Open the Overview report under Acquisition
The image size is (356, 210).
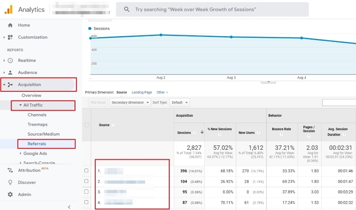(31, 95)
